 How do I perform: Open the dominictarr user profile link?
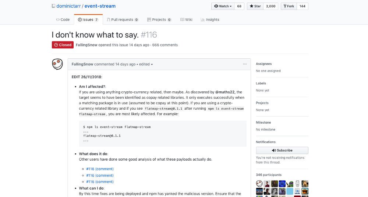coord(69,6)
